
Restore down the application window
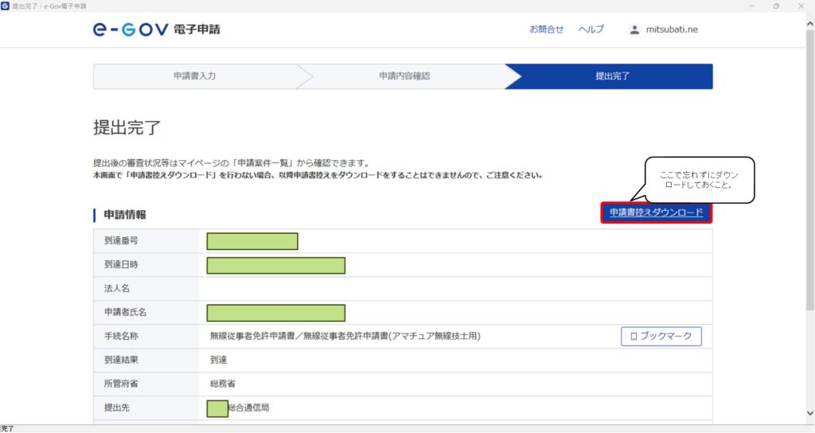[776, 6]
